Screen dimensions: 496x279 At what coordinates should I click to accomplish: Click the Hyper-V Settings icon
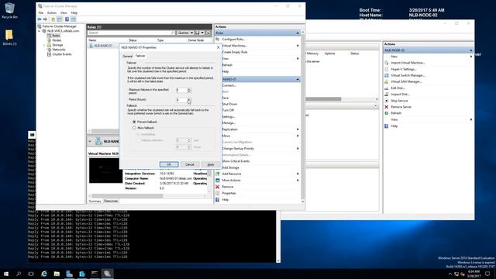(386, 69)
